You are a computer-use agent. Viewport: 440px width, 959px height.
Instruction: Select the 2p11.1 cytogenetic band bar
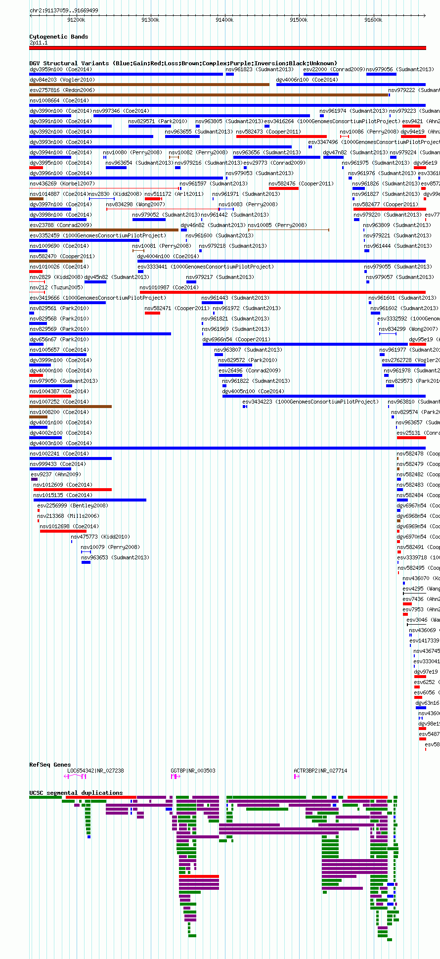coord(227,48)
